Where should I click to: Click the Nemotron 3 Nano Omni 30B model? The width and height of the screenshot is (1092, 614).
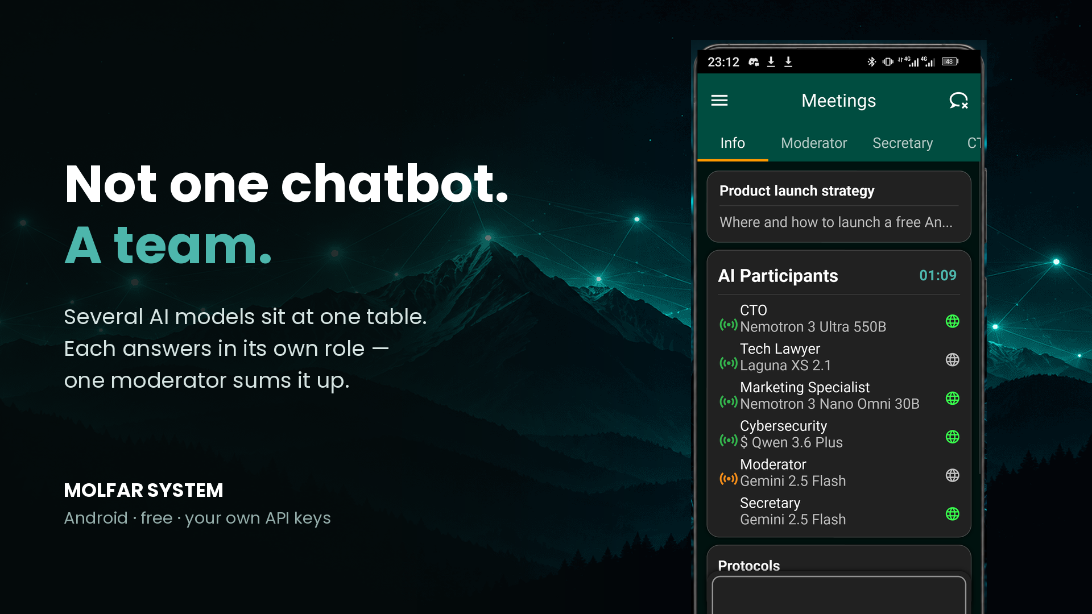point(829,404)
